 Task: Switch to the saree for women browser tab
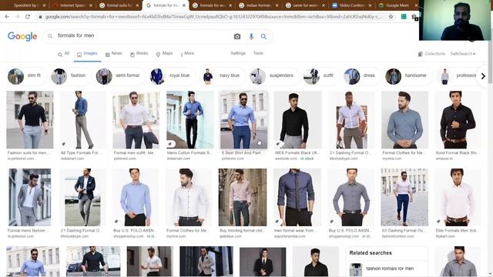[x=305, y=5]
